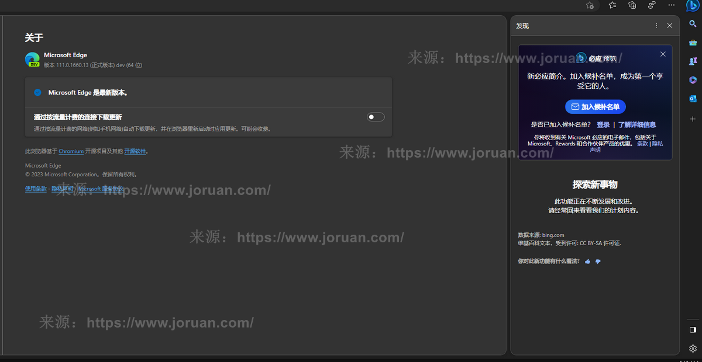The image size is (702, 362).
Task: Click the Favorites star-list icon in the toolbar
Action: (x=612, y=5)
